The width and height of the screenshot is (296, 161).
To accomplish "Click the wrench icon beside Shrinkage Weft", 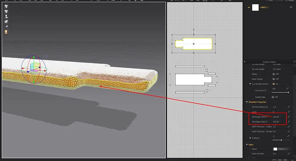I will [x=289, y=117].
